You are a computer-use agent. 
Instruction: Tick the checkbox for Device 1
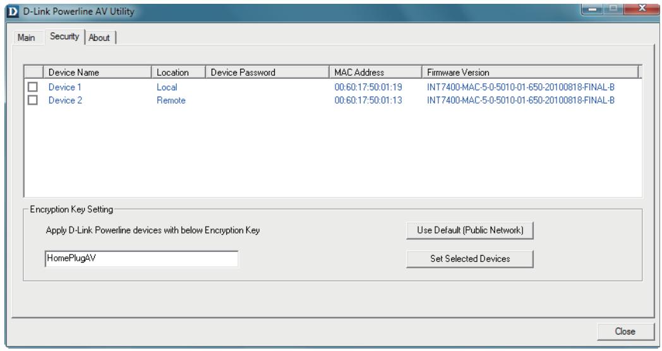point(32,87)
